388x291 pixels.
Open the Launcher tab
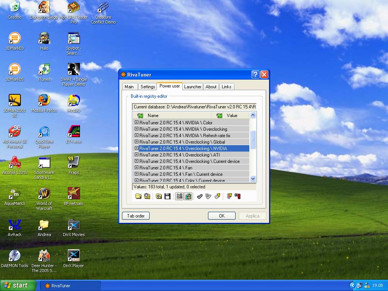point(192,87)
